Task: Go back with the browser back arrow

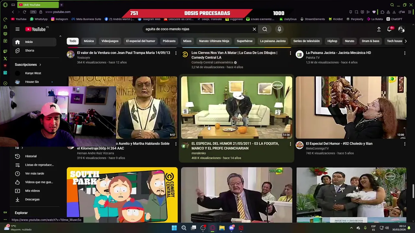Action: click(x=13, y=12)
